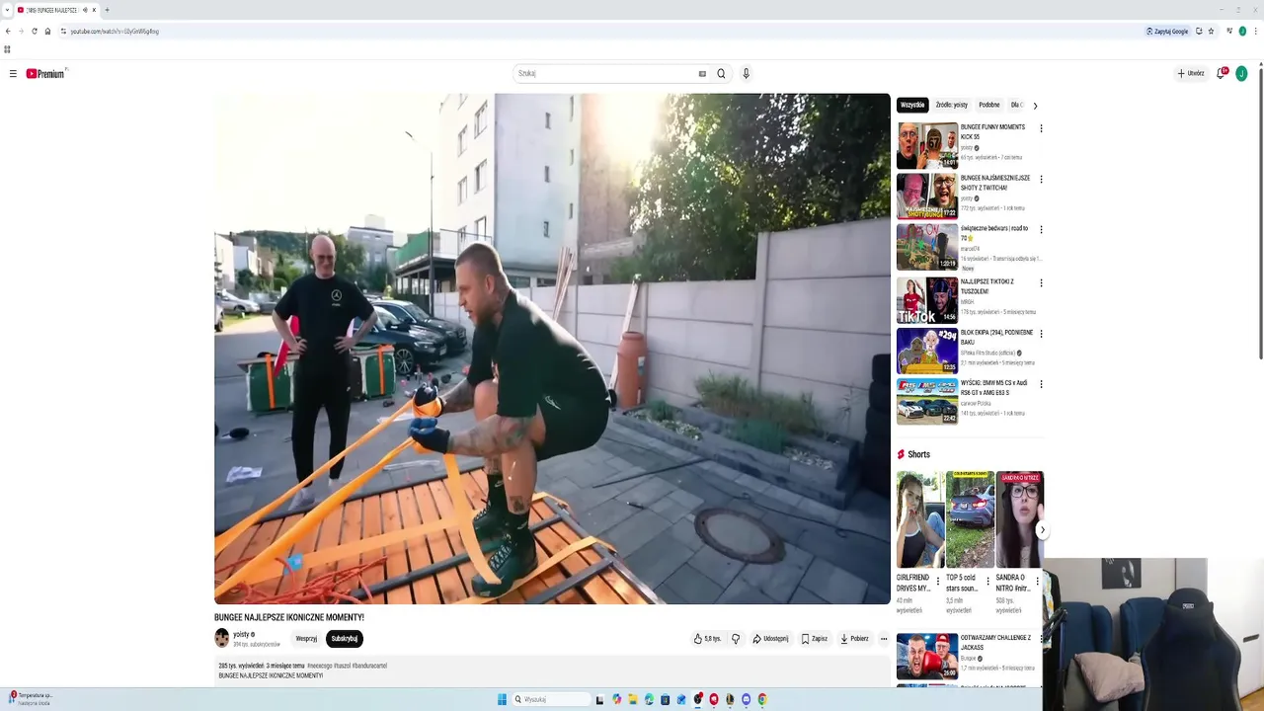Open the options menu for NAJLEPSZE TIKTOKI Z TUSZOLEM
Image resolution: width=1264 pixels, height=711 pixels.
pyautogui.click(x=1041, y=282)
